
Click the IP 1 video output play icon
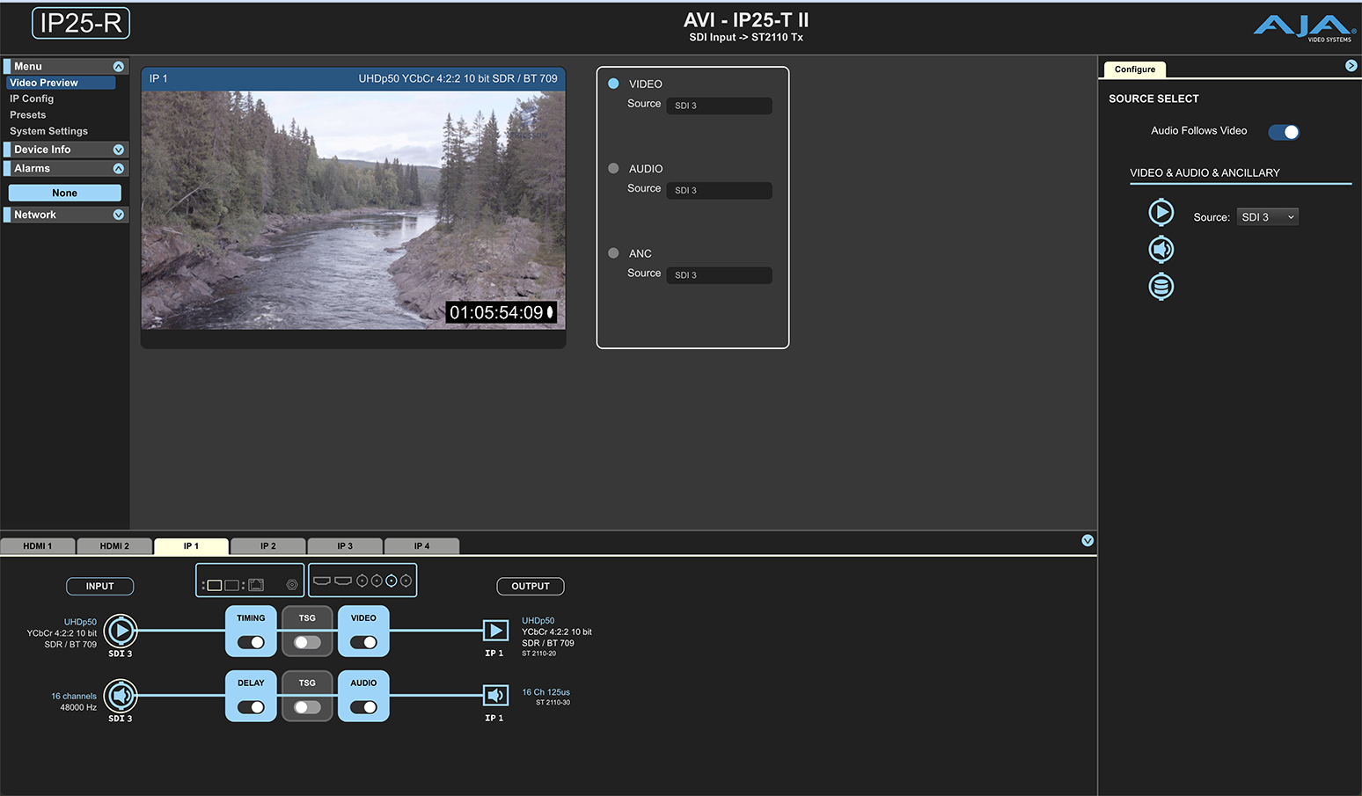click(x=495, y=631)
